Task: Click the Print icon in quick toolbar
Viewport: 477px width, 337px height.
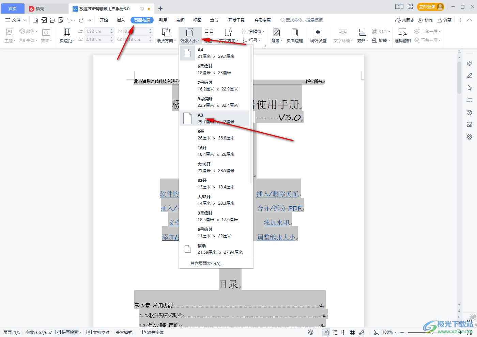Action: tap(52, 20)
